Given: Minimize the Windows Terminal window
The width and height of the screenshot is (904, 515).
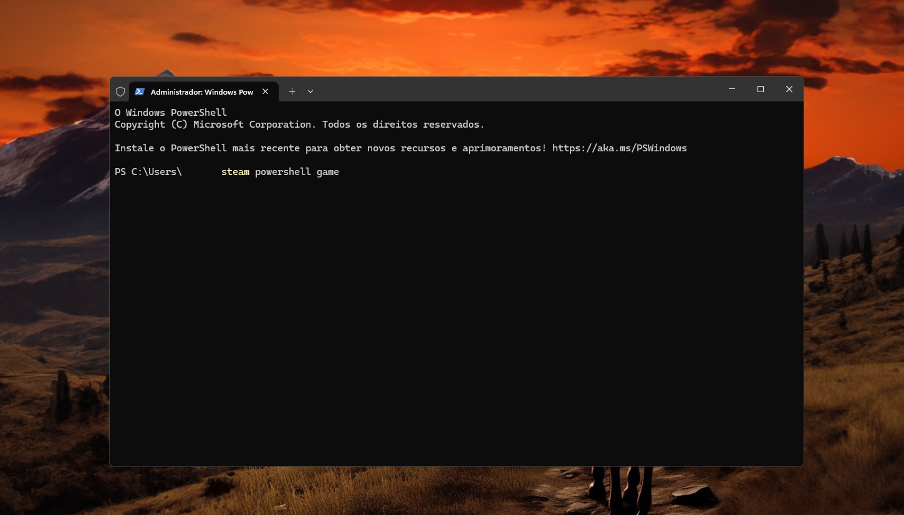Looking at the screenshot, I should [731, 89].
